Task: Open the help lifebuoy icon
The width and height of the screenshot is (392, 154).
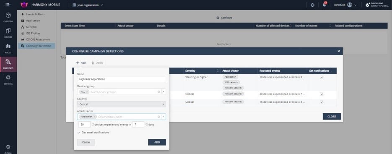Action: [x=312, y=5]
